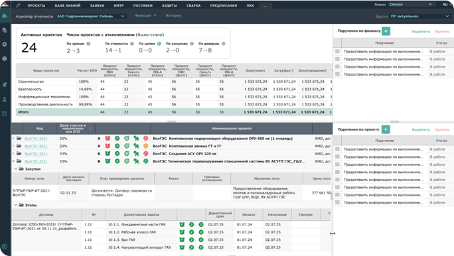Add new task with Поручения по филиалу plus

point(386,31)
